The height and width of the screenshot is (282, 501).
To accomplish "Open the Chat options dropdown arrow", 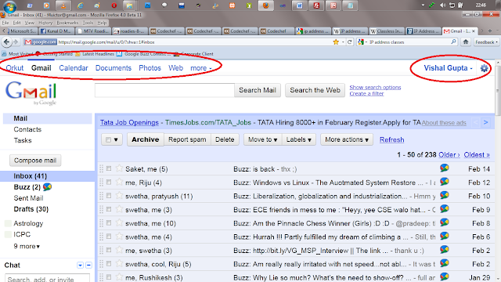I will tap(80, 265).
